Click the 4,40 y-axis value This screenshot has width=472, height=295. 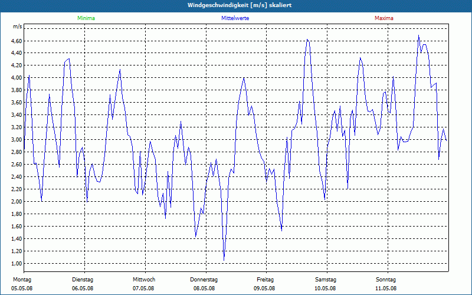18,53
